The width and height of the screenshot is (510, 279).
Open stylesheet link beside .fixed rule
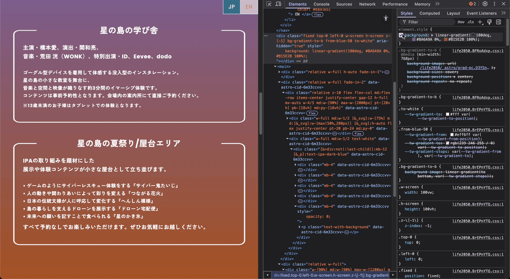point(478,271)
